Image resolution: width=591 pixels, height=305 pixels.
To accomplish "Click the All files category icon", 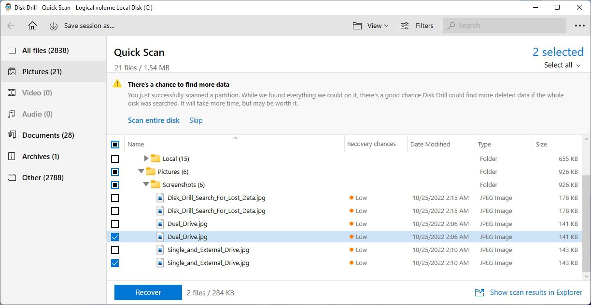I will click(12, 50).
